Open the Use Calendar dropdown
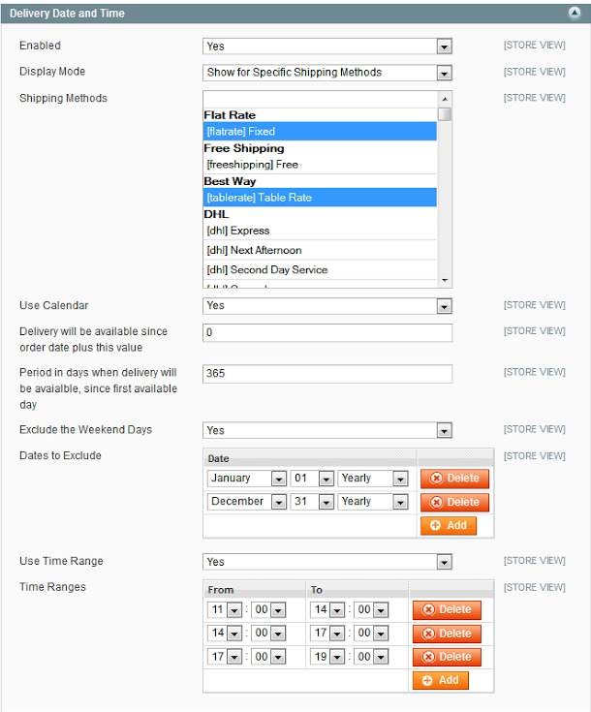 pos(327,305)
